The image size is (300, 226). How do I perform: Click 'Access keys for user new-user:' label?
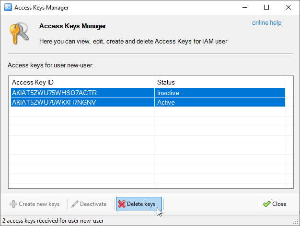[50, 65]
